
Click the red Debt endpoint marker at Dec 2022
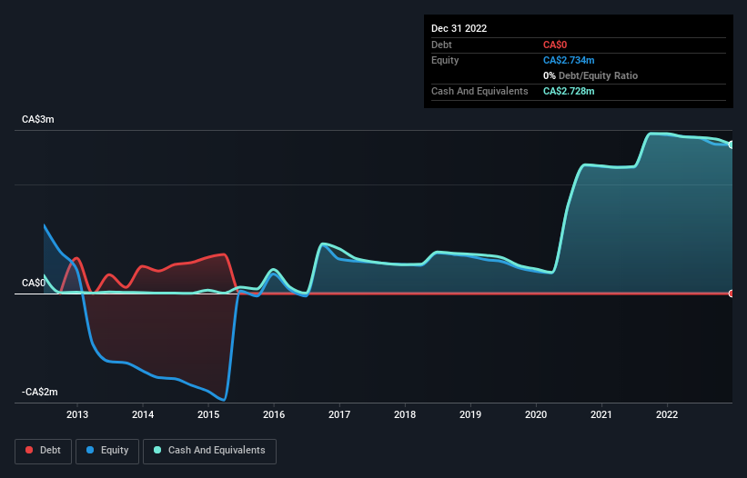(732, 294)
